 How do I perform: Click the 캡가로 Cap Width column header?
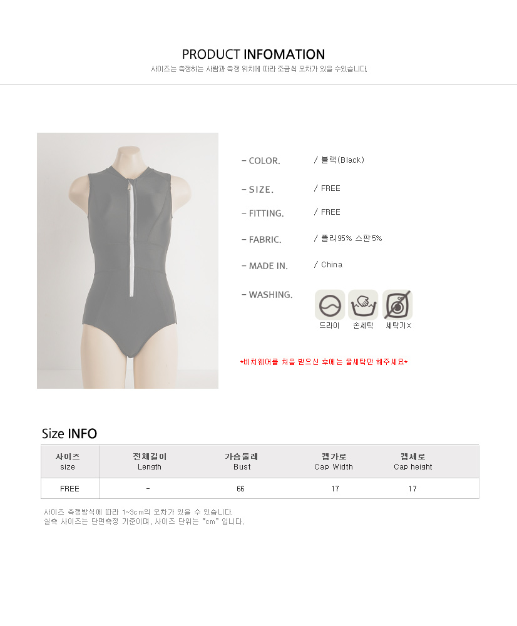[x=334, y=461]
